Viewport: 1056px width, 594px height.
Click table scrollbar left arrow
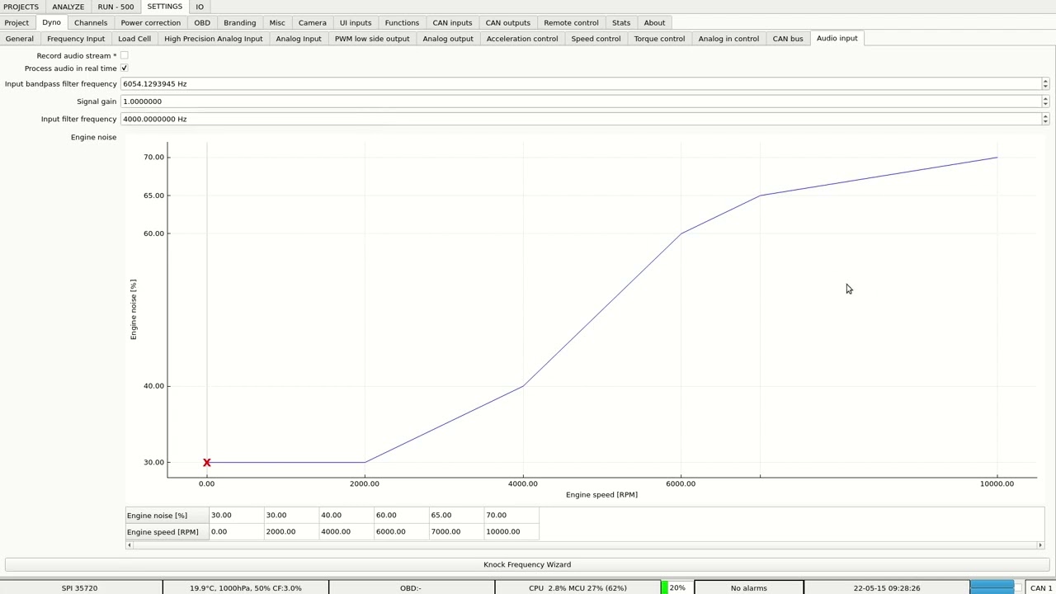[x=129, y=545]
